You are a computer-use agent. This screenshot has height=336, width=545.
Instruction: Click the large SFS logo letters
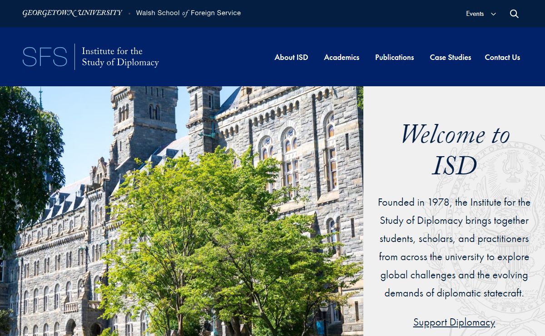[45, 57]
